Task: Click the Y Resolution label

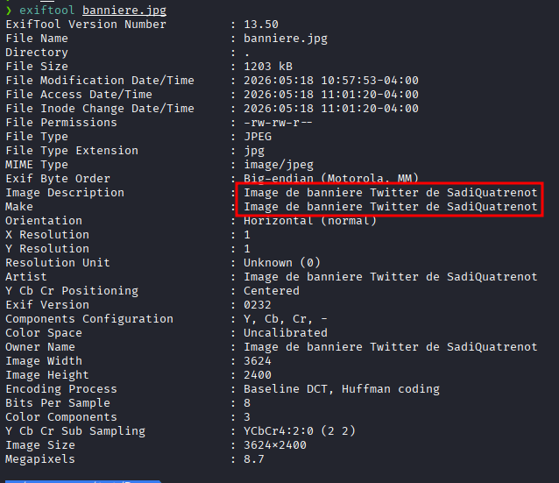Action: tap(47, 249)
